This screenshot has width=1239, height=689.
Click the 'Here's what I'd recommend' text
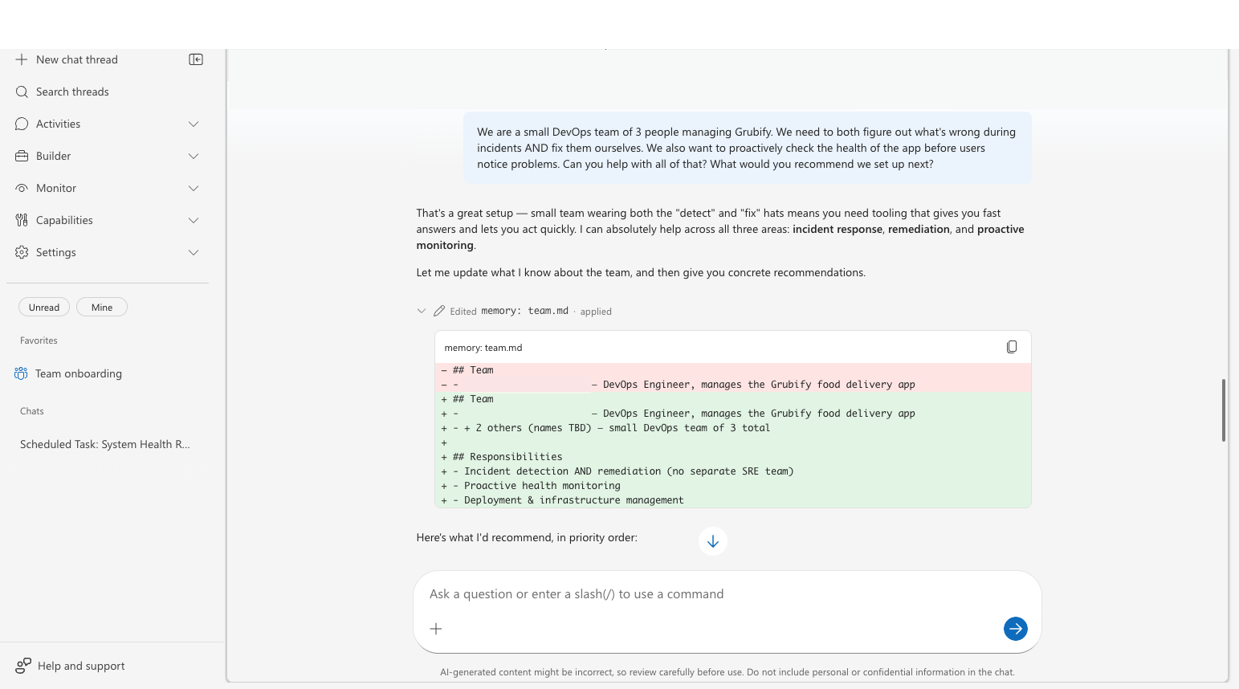coord(527,537)
